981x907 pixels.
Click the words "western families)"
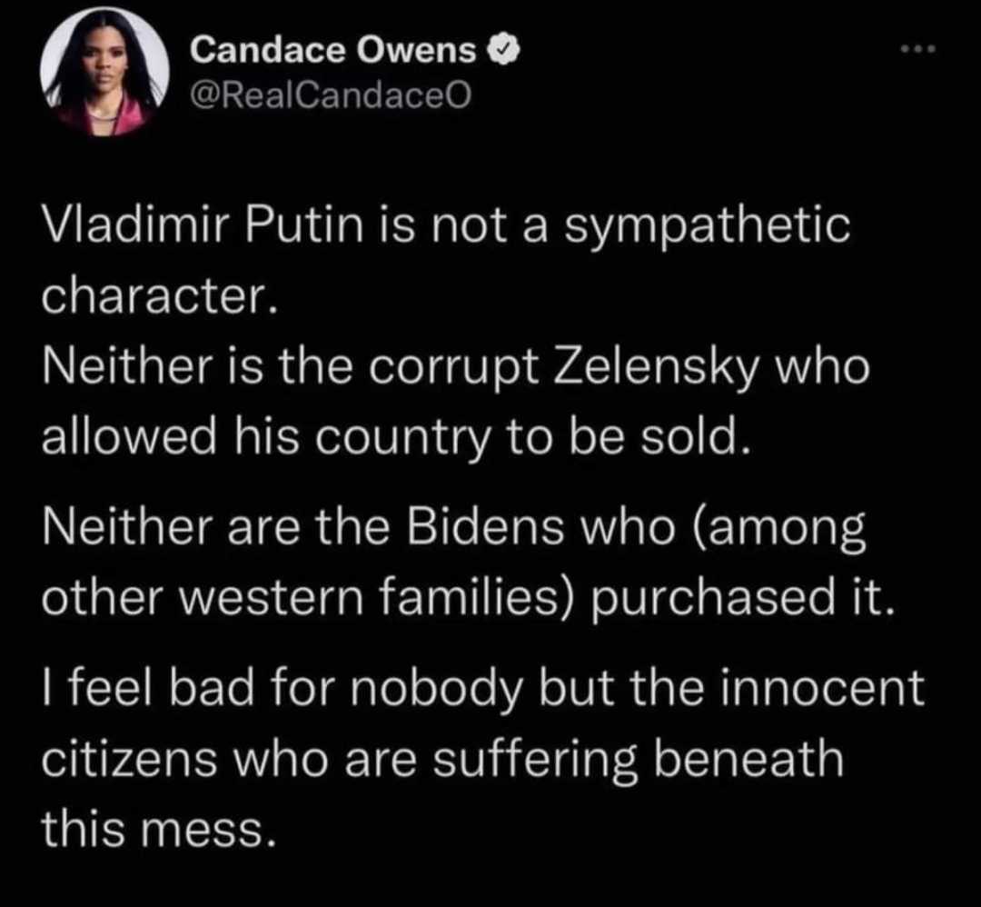click(x=377, y=599)
